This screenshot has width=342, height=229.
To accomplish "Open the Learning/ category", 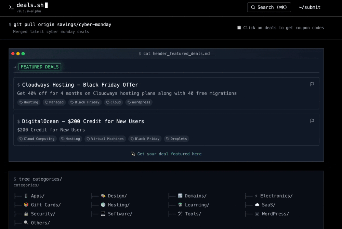I will pyautogui.click(x=197, y=205).
